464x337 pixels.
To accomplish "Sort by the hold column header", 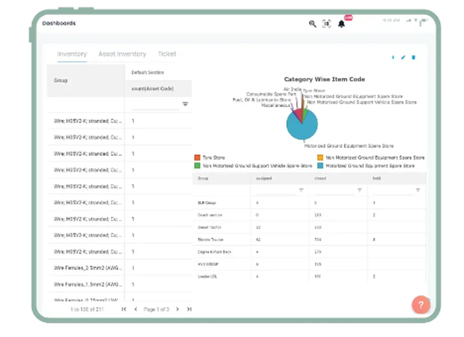I will [x=397, y=178].
